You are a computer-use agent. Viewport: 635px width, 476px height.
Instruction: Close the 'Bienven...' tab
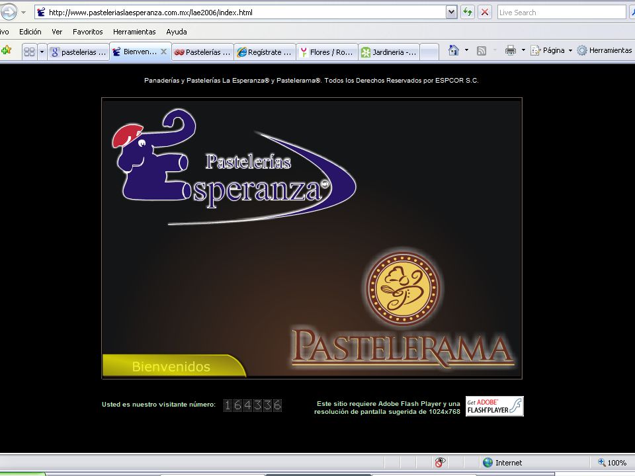pos(163,52)
